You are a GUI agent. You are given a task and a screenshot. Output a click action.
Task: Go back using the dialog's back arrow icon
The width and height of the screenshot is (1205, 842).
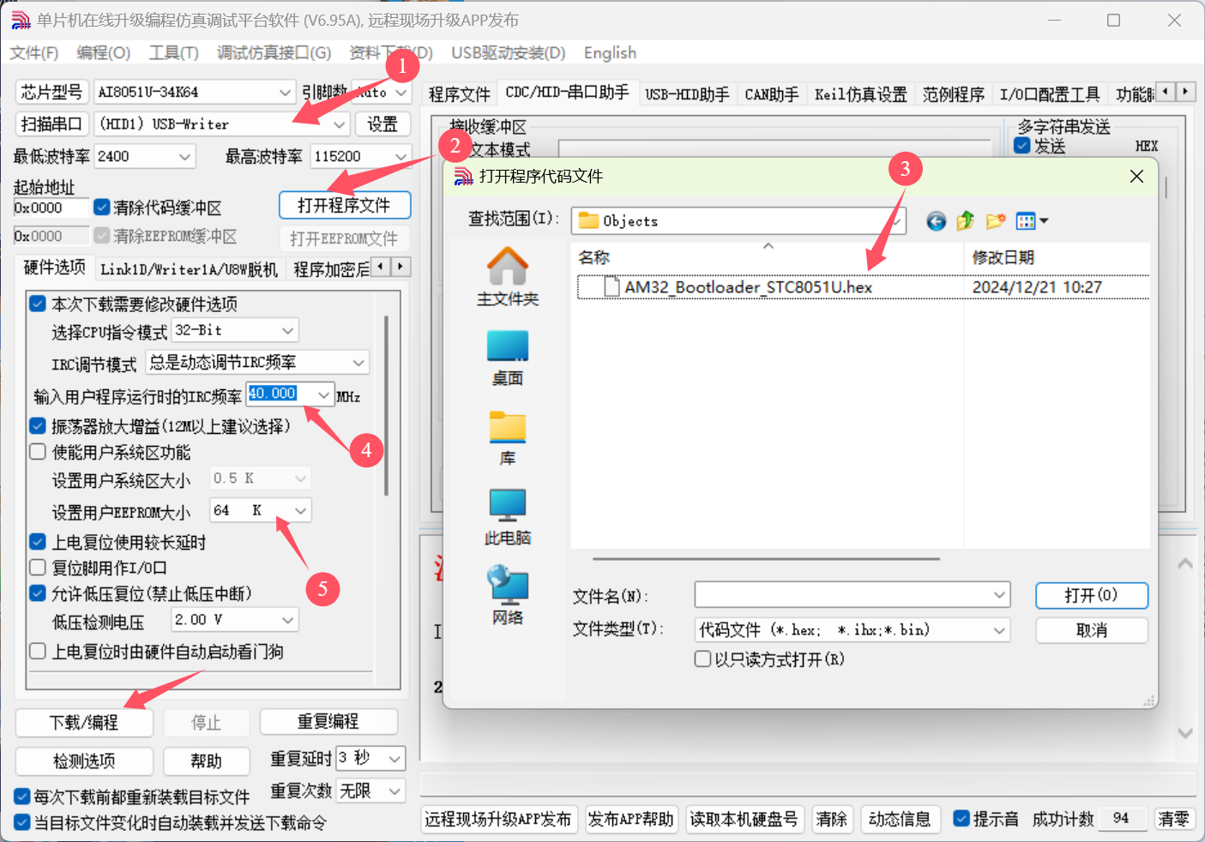(x=936, y=221)
